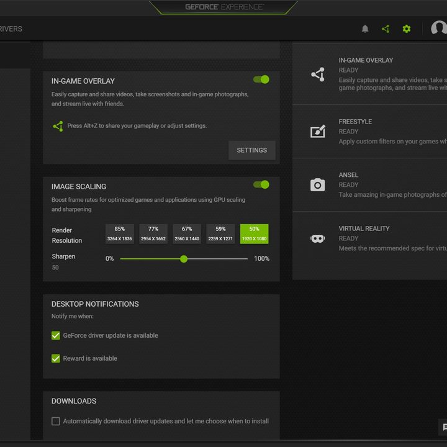447x447 pixels.
Task: Uncheck GeForce driver update is available
Action: (x=56, y=335)
